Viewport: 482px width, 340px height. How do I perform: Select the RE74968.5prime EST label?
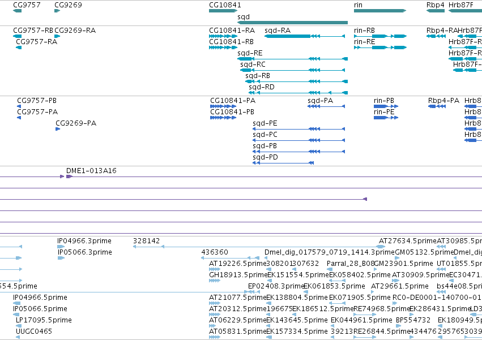point(382,309)
